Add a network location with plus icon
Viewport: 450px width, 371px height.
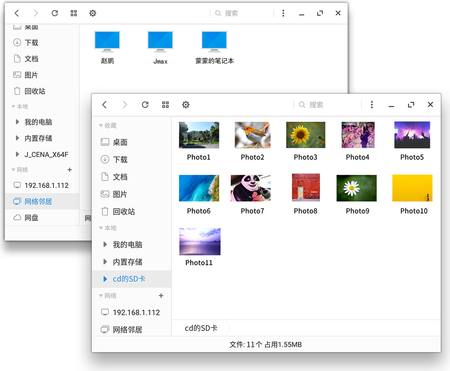click(161, 296)
